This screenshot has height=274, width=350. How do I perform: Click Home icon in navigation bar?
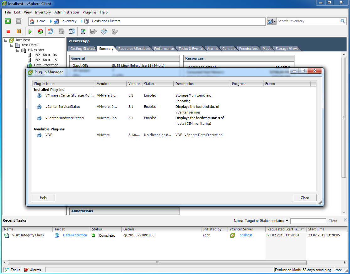pyautogui.click(x=32, y=21)
